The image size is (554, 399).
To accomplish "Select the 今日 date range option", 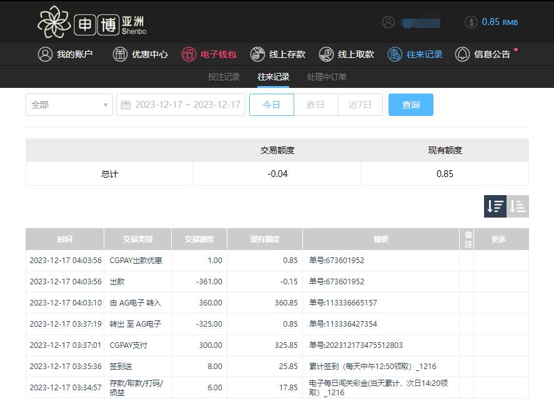I will [x=272, y=105].
